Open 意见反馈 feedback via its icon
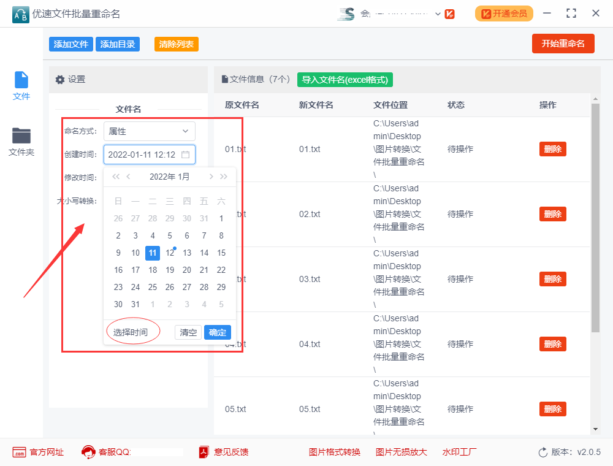 pyautogui.click(x=202, y=452)
